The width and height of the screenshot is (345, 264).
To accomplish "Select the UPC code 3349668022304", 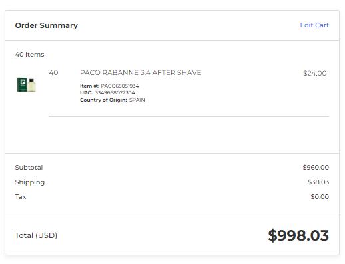I will point(115,92).
